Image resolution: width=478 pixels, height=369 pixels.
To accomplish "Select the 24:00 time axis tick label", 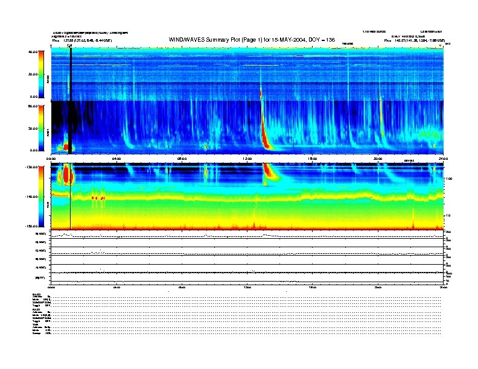I will click(x=442, y=159).
